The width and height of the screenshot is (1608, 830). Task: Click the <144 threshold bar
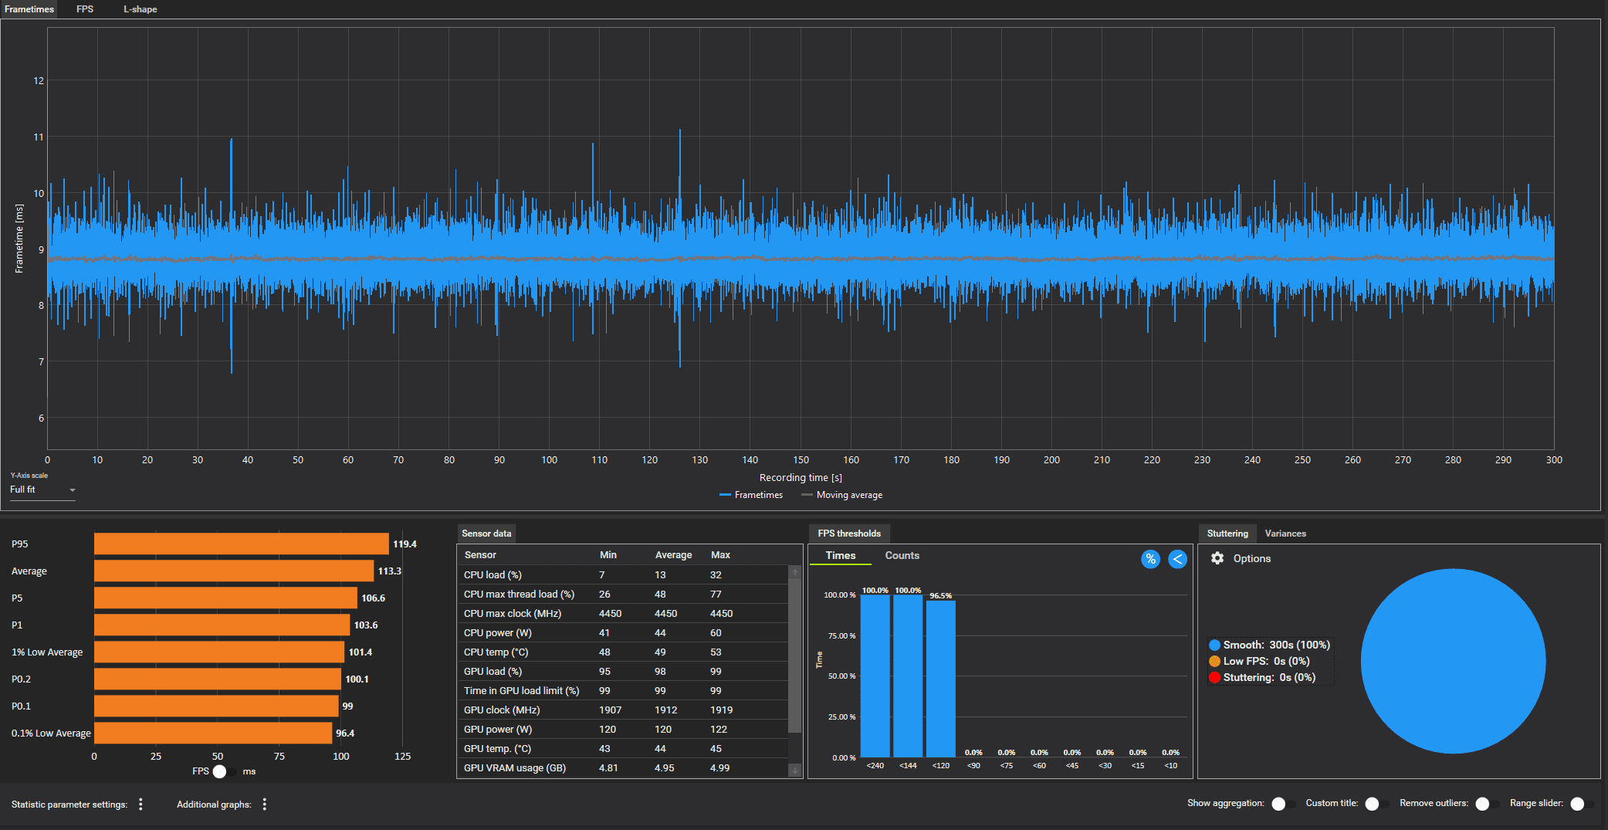pyautogui.click(x=908, y=676)
